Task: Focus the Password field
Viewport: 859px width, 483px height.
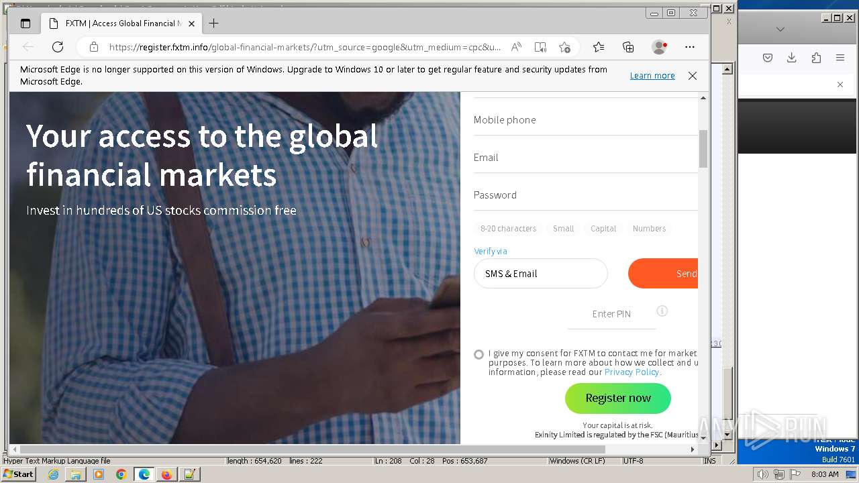Action: (586, 195)
